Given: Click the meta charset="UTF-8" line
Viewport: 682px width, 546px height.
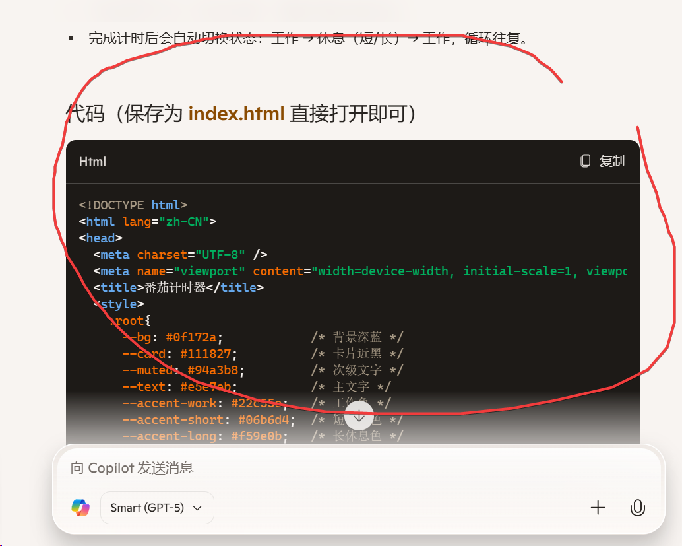Looking at the screenshot, I should [x=180, y=255].
